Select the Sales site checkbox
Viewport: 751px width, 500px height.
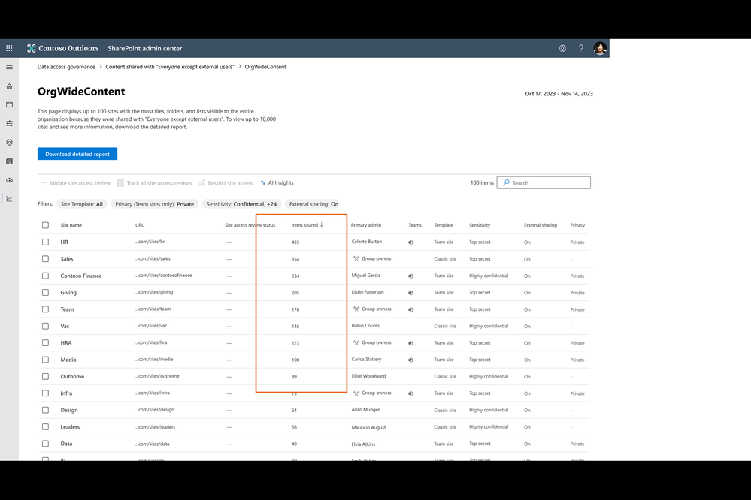(46, 259)
